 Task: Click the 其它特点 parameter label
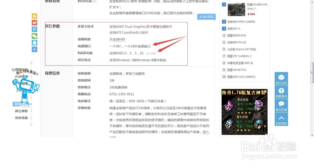coord(84,60)
